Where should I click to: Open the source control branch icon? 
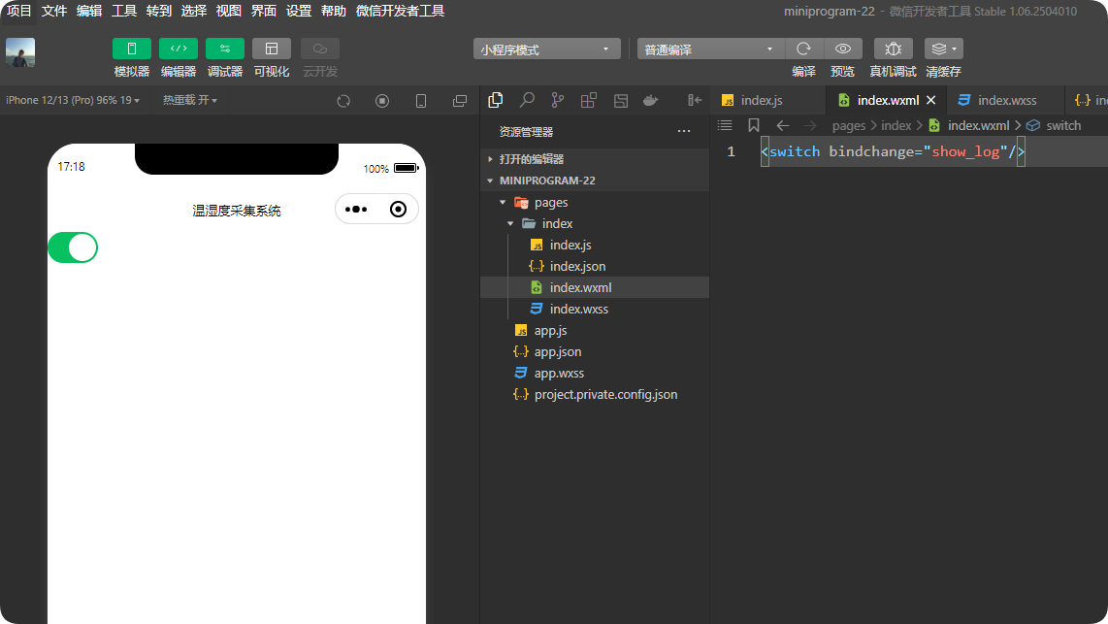[557, 100]
